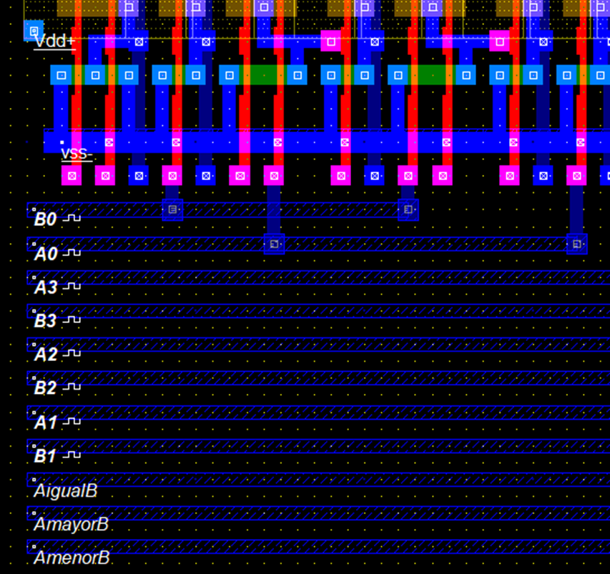
Task: Select the AigualB output label
Action: coord(66,491)
